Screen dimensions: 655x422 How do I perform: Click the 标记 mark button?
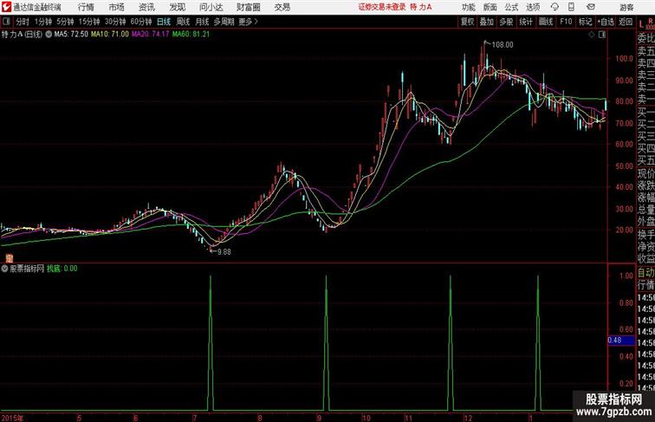(x=585, y=22)
